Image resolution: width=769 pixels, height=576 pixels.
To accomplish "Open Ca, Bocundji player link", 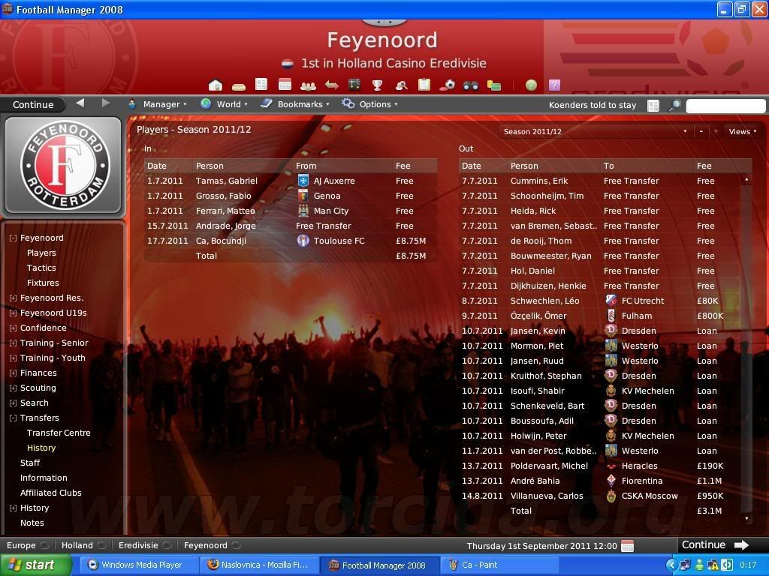I will (221, 241).
